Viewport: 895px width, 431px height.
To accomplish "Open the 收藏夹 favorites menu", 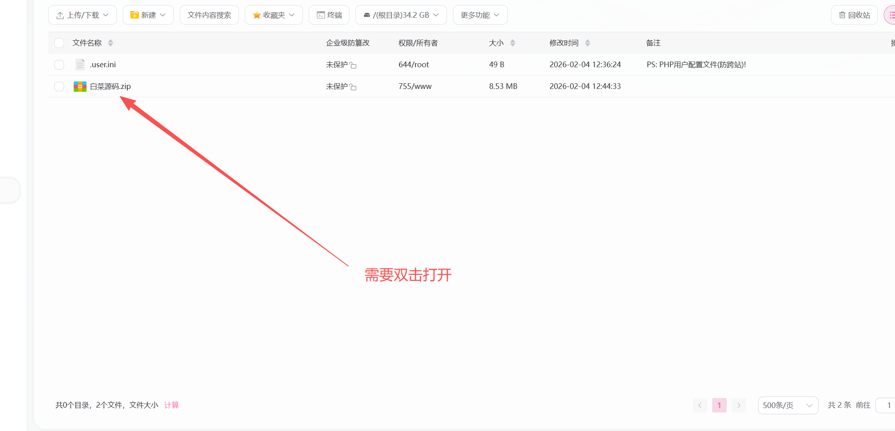I will coord(273,15).
